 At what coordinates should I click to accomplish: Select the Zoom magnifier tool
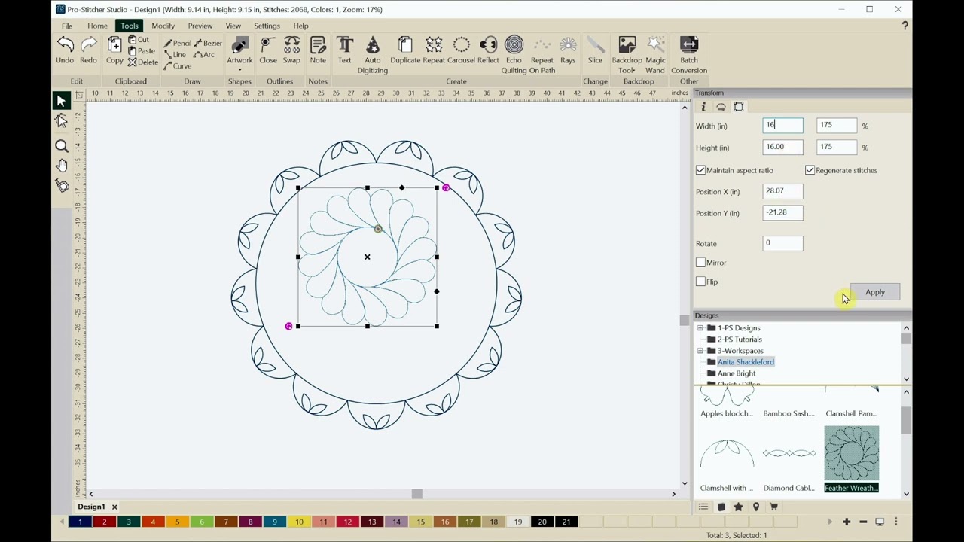click(x=62, y=147)
